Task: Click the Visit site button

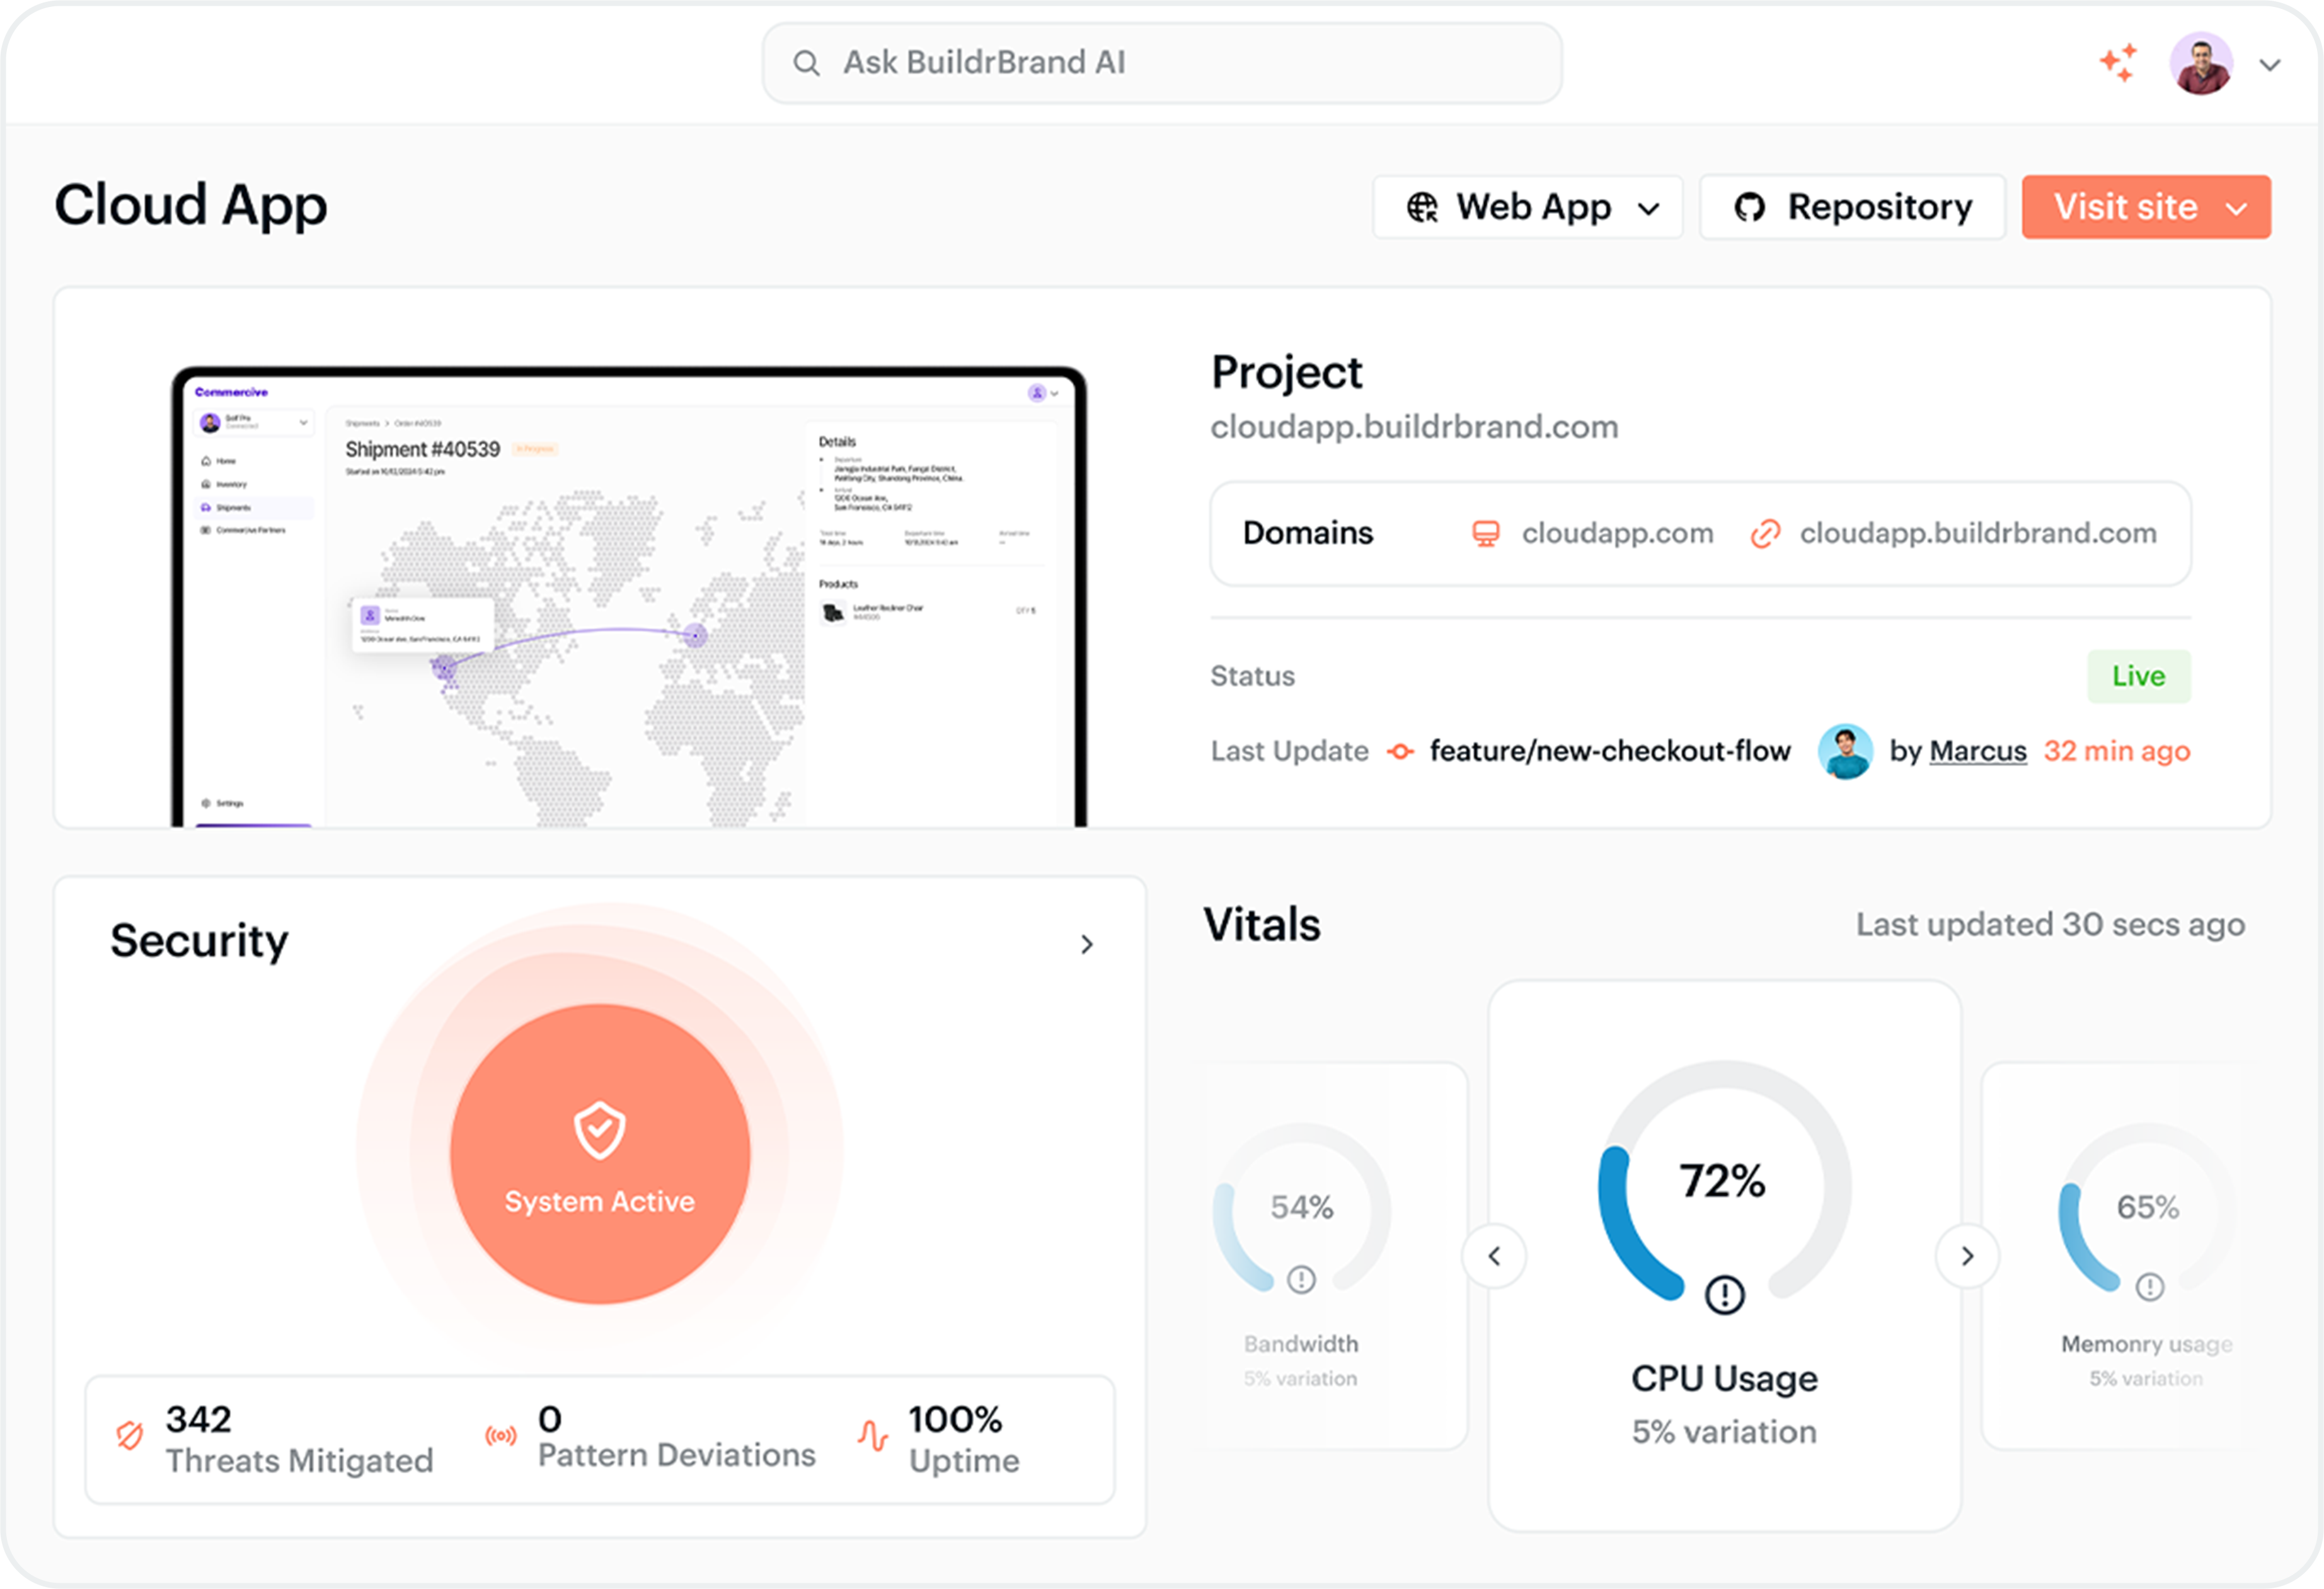Action: pos(2145,207)
